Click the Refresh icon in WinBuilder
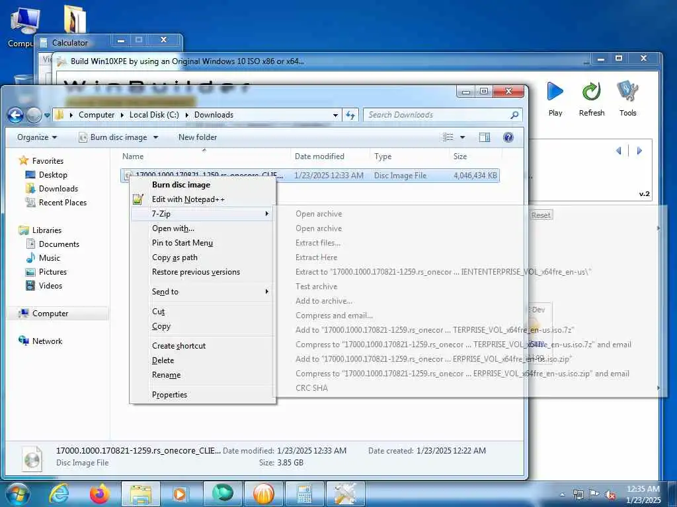The width and height of the screenshot is (677, 507). click(x=592, y=91)
